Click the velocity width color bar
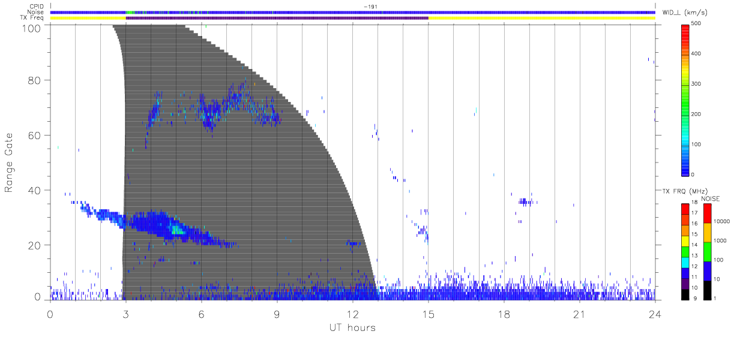Image resolution: width=737 pixels, height=340 pixels. tap(685, 100)
